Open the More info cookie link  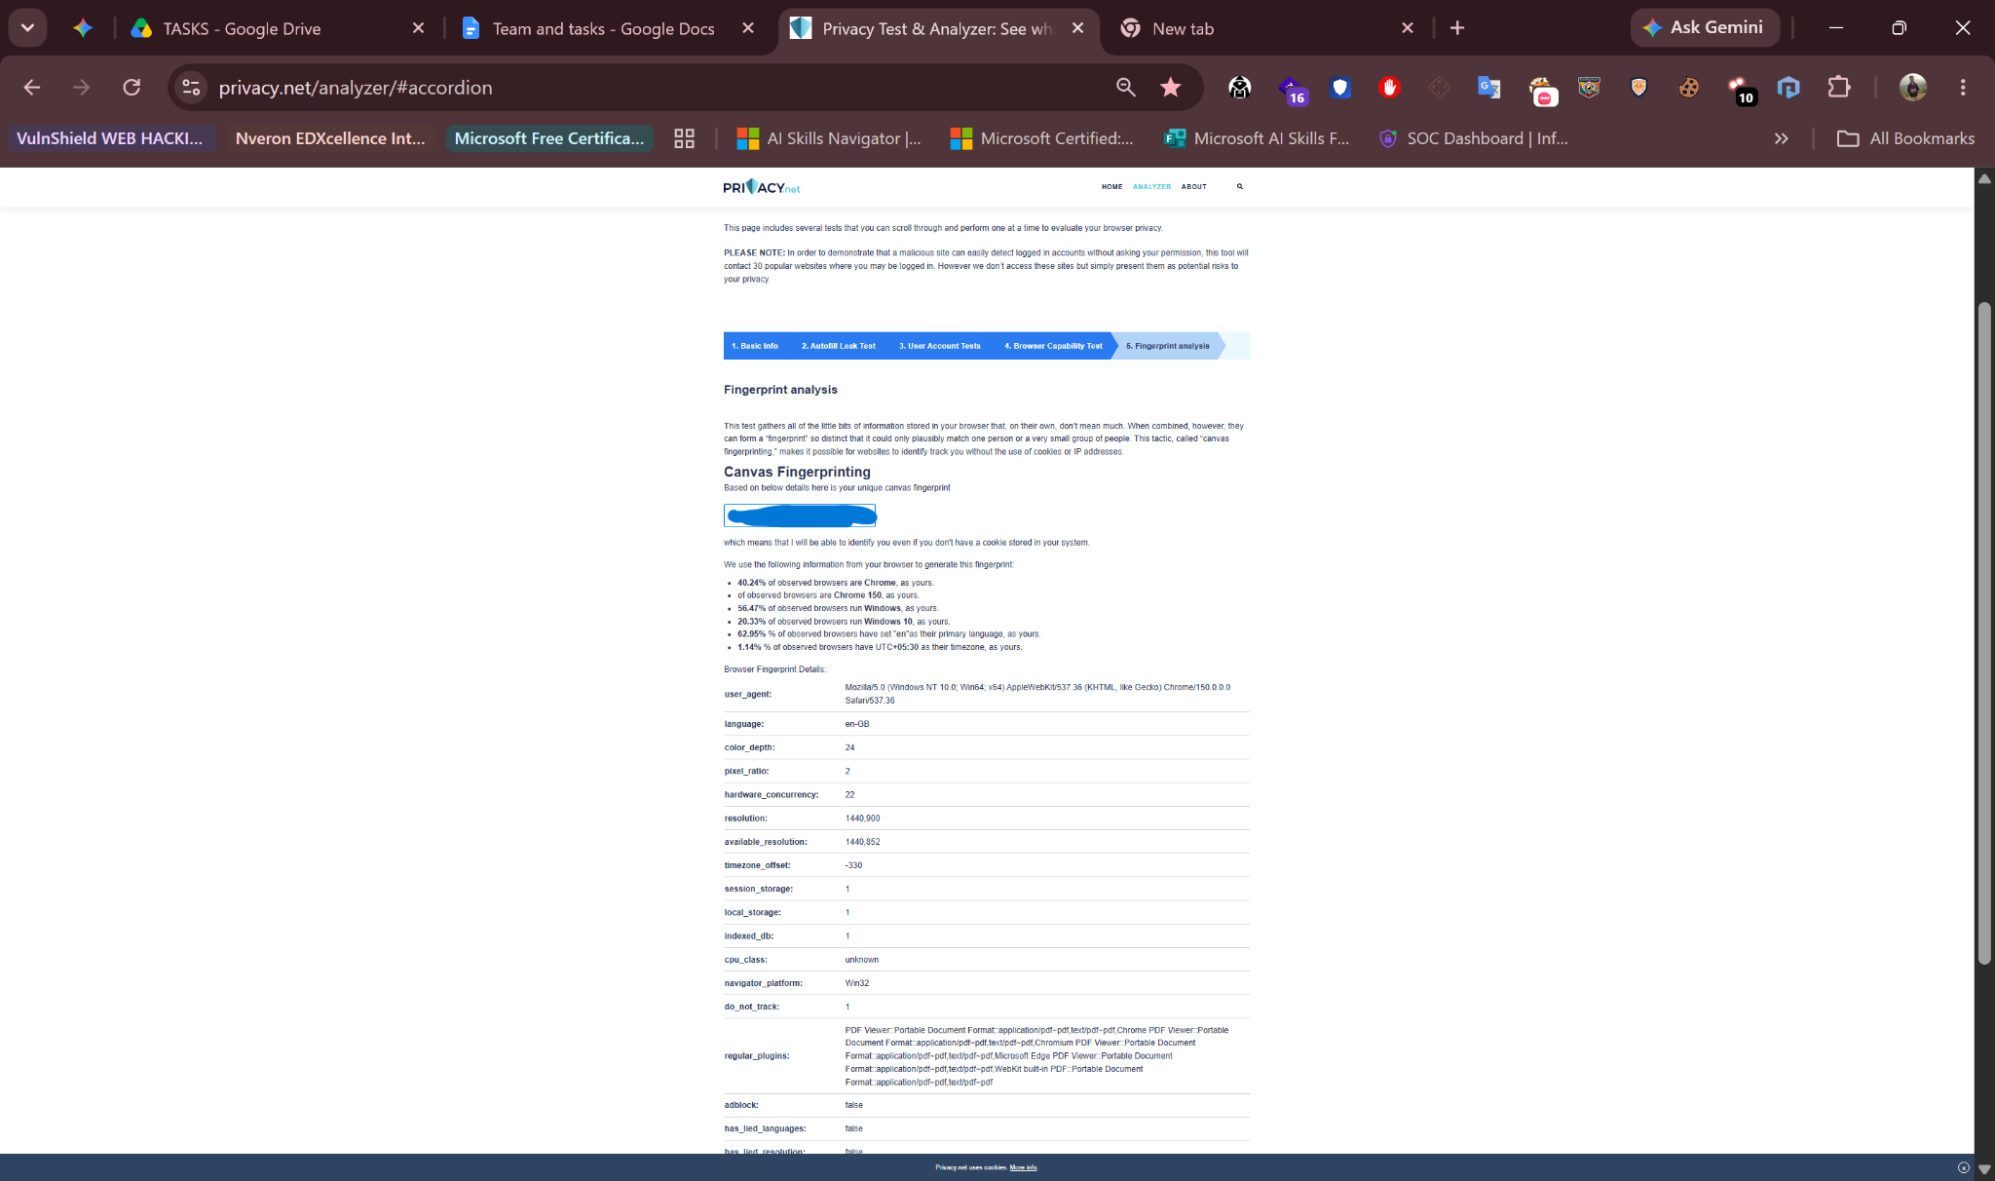1023,1167
